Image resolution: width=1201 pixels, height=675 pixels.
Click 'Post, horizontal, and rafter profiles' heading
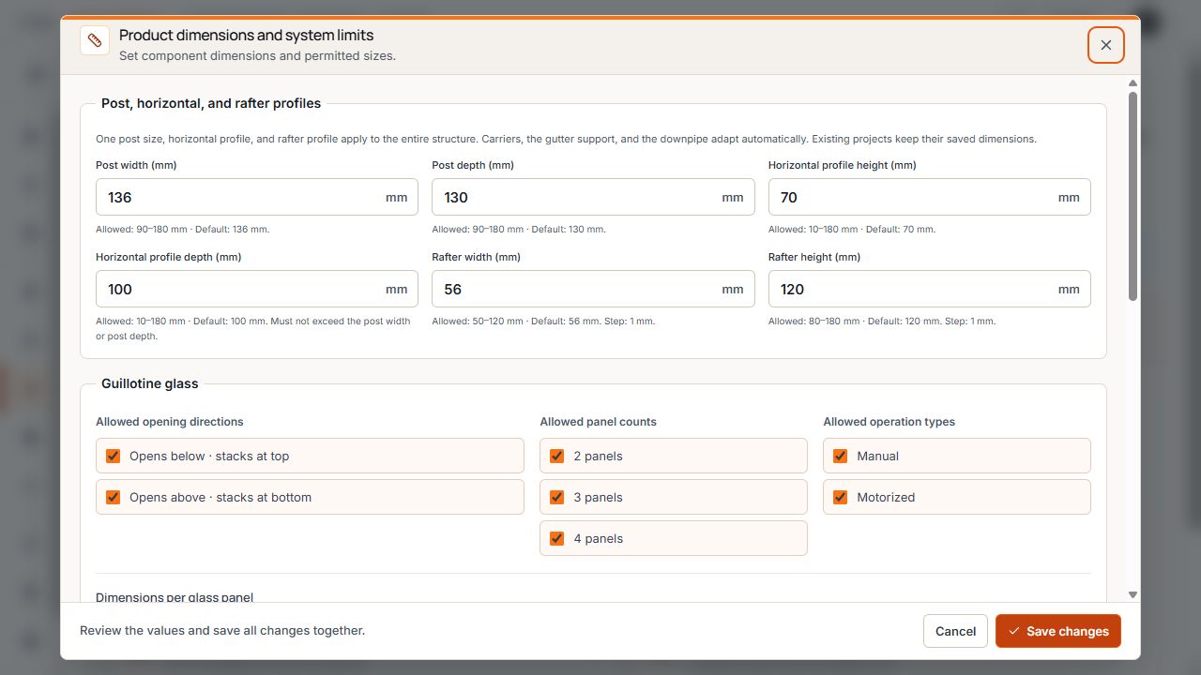(x=211, y=104)
